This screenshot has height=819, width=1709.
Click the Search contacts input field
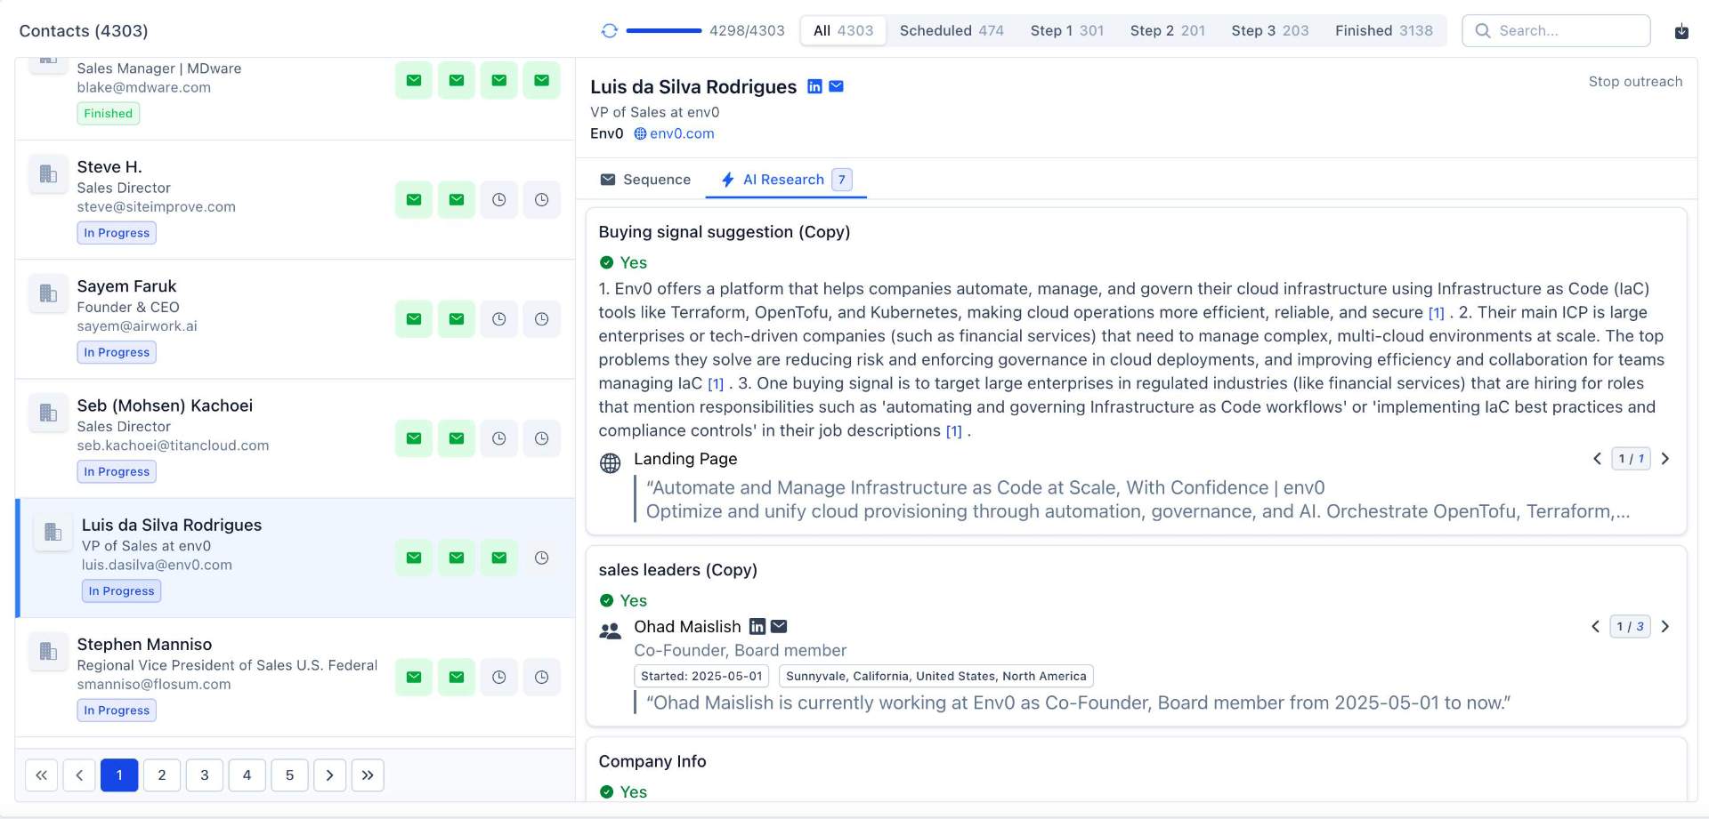pyautogui.click(x=1567, y=30)
